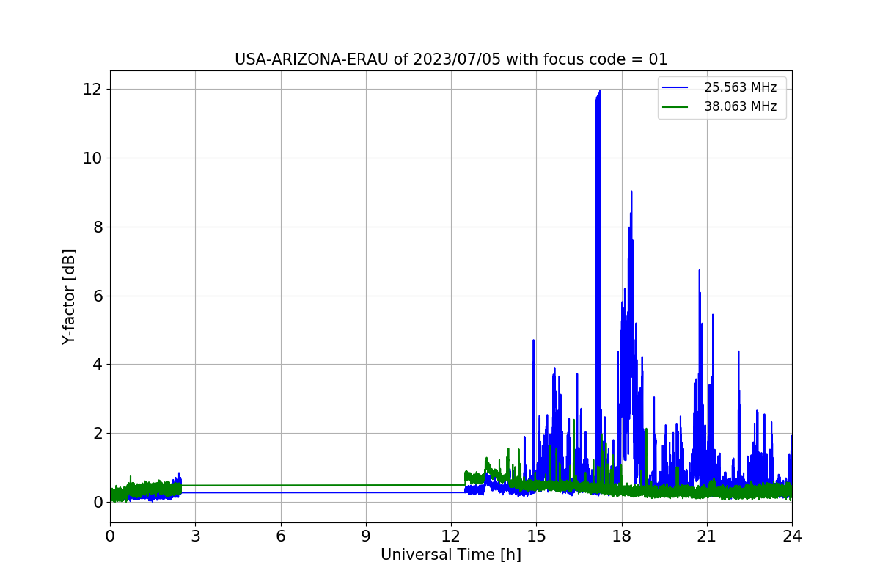Click x-axis tick label 9
This screenshot has height=587, width=880.
(x=366, y=536)
